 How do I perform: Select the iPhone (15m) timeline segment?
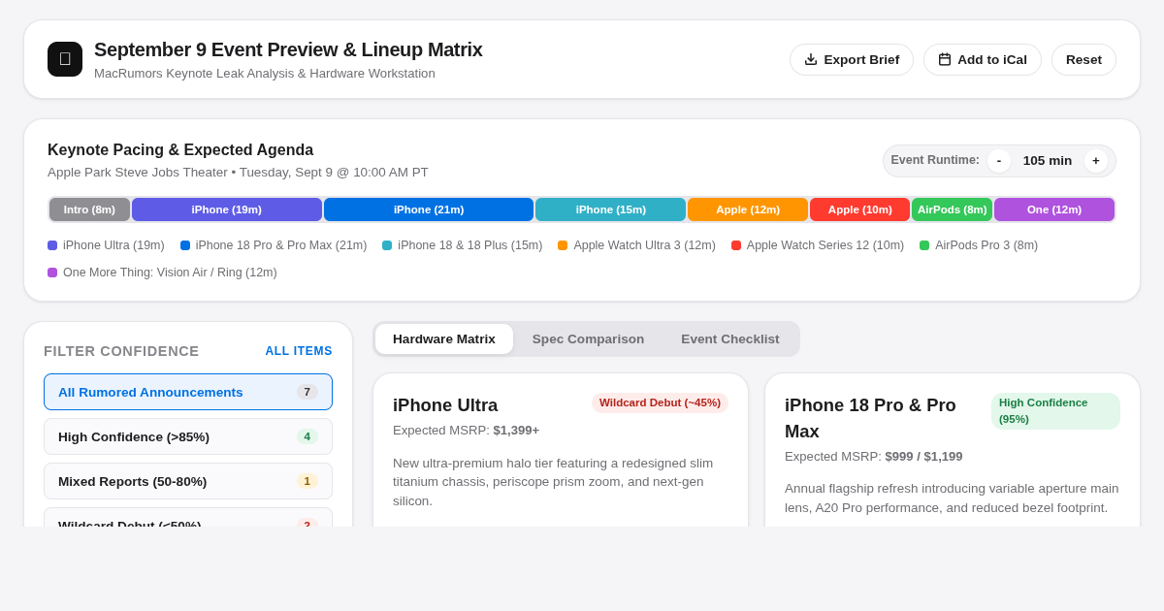611,209
